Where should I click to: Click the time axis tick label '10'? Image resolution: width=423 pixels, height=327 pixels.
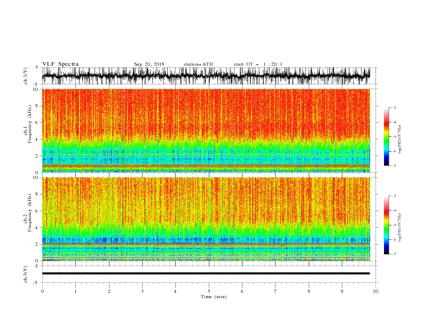(375, 291)
